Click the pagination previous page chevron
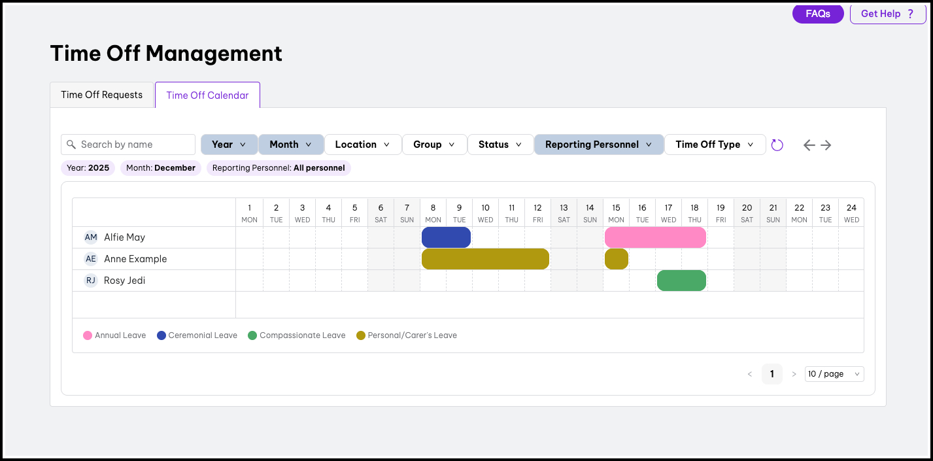933x461 pixels. [750, 374]
